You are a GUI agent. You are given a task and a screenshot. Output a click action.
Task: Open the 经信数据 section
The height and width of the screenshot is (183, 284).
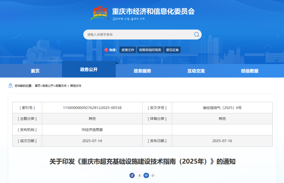point(249,71)
